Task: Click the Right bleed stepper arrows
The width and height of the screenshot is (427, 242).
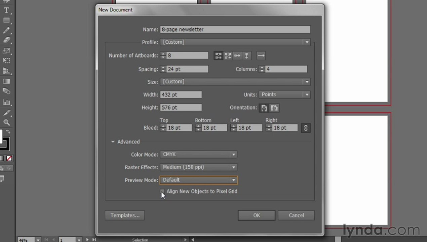Action: tap(269, 128)
